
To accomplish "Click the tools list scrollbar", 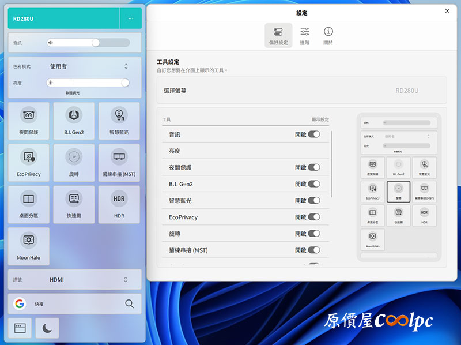I will pyautogui.click(x=331, y=164).
